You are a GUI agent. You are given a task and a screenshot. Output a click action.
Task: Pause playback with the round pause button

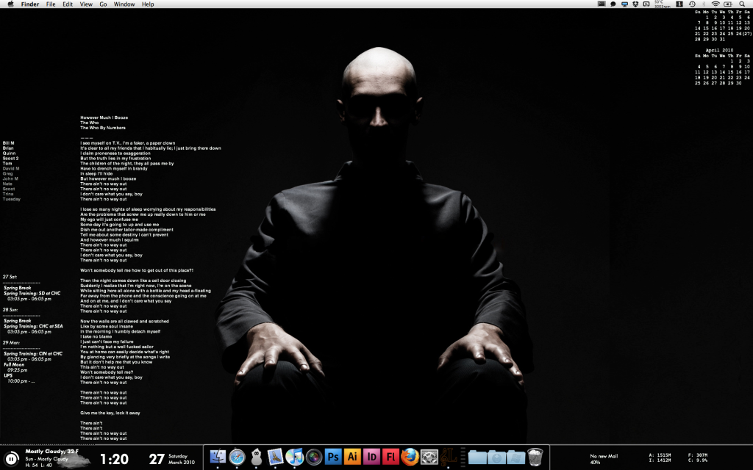click(x=10, y=459)
